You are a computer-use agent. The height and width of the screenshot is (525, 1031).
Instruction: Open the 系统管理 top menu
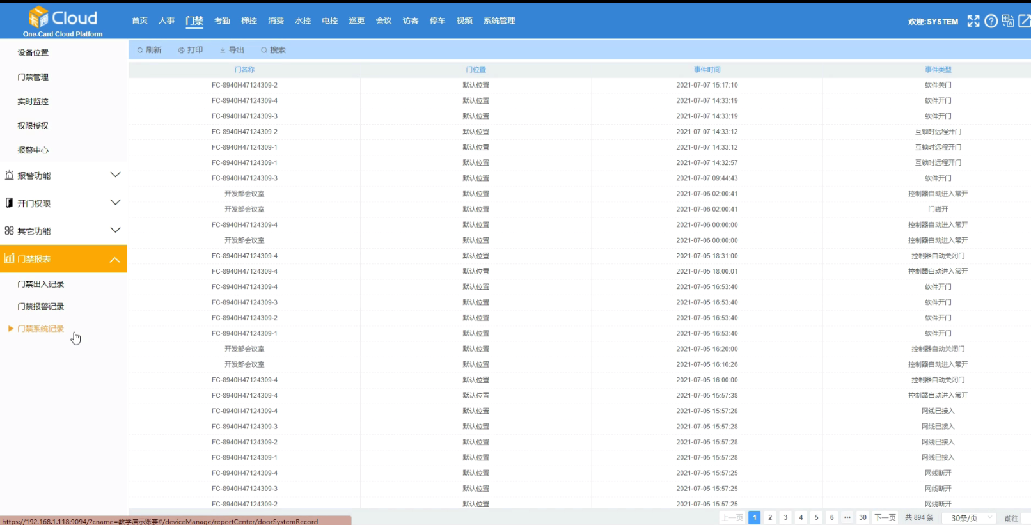[499, 20]
